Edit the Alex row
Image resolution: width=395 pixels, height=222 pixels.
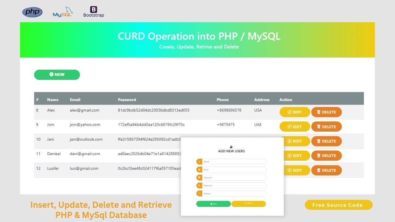(295, 112)
